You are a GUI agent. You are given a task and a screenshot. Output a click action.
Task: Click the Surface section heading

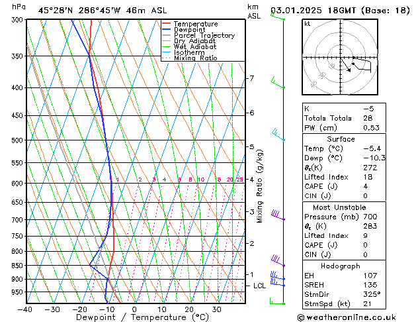341,139
